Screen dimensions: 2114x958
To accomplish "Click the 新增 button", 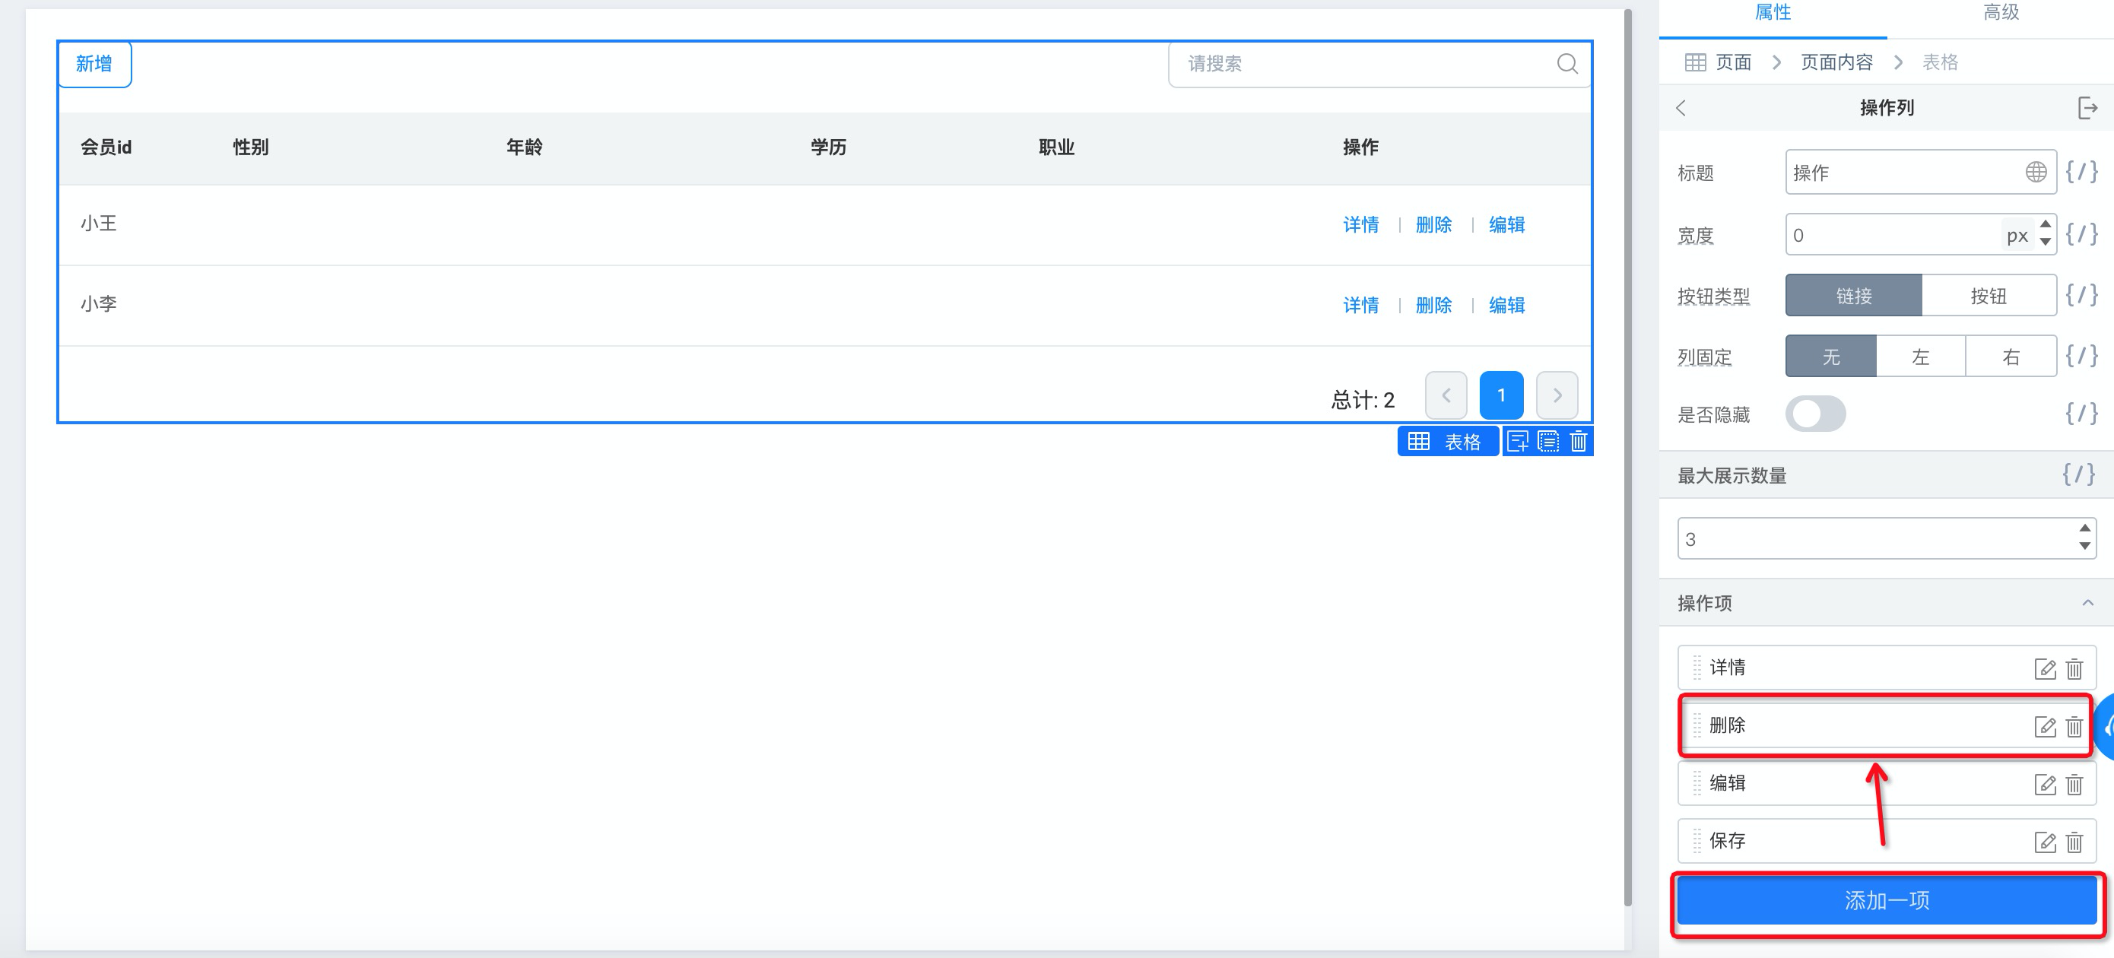I will coord(94,64).
